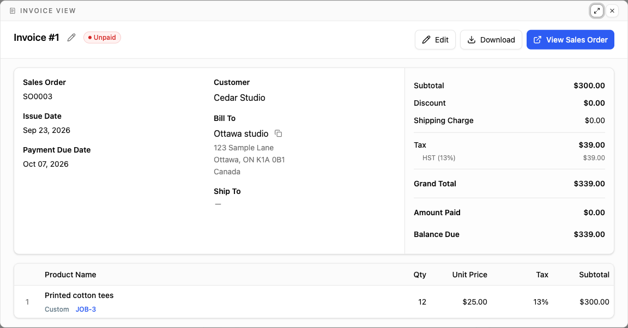Click the document icon next to INVOICE VIEW

[13, 11]
